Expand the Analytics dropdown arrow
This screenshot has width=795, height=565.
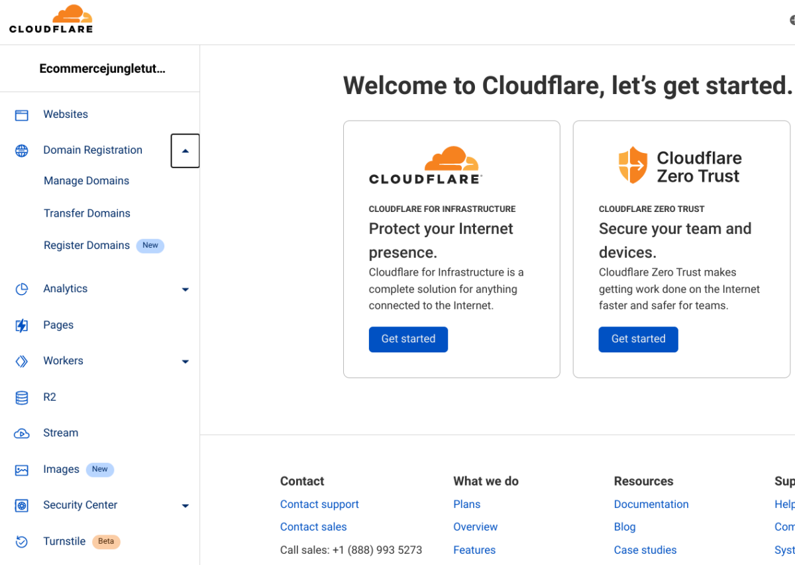(x=185, y=289)
